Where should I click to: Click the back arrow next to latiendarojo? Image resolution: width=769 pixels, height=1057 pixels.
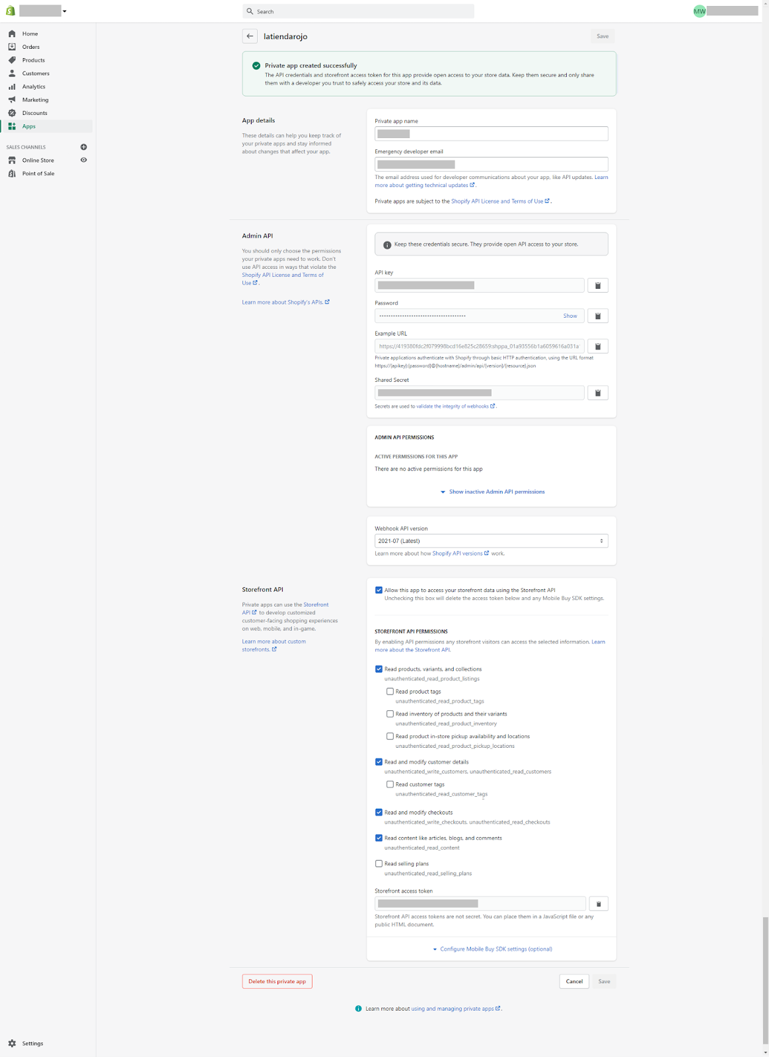[250, 36]
